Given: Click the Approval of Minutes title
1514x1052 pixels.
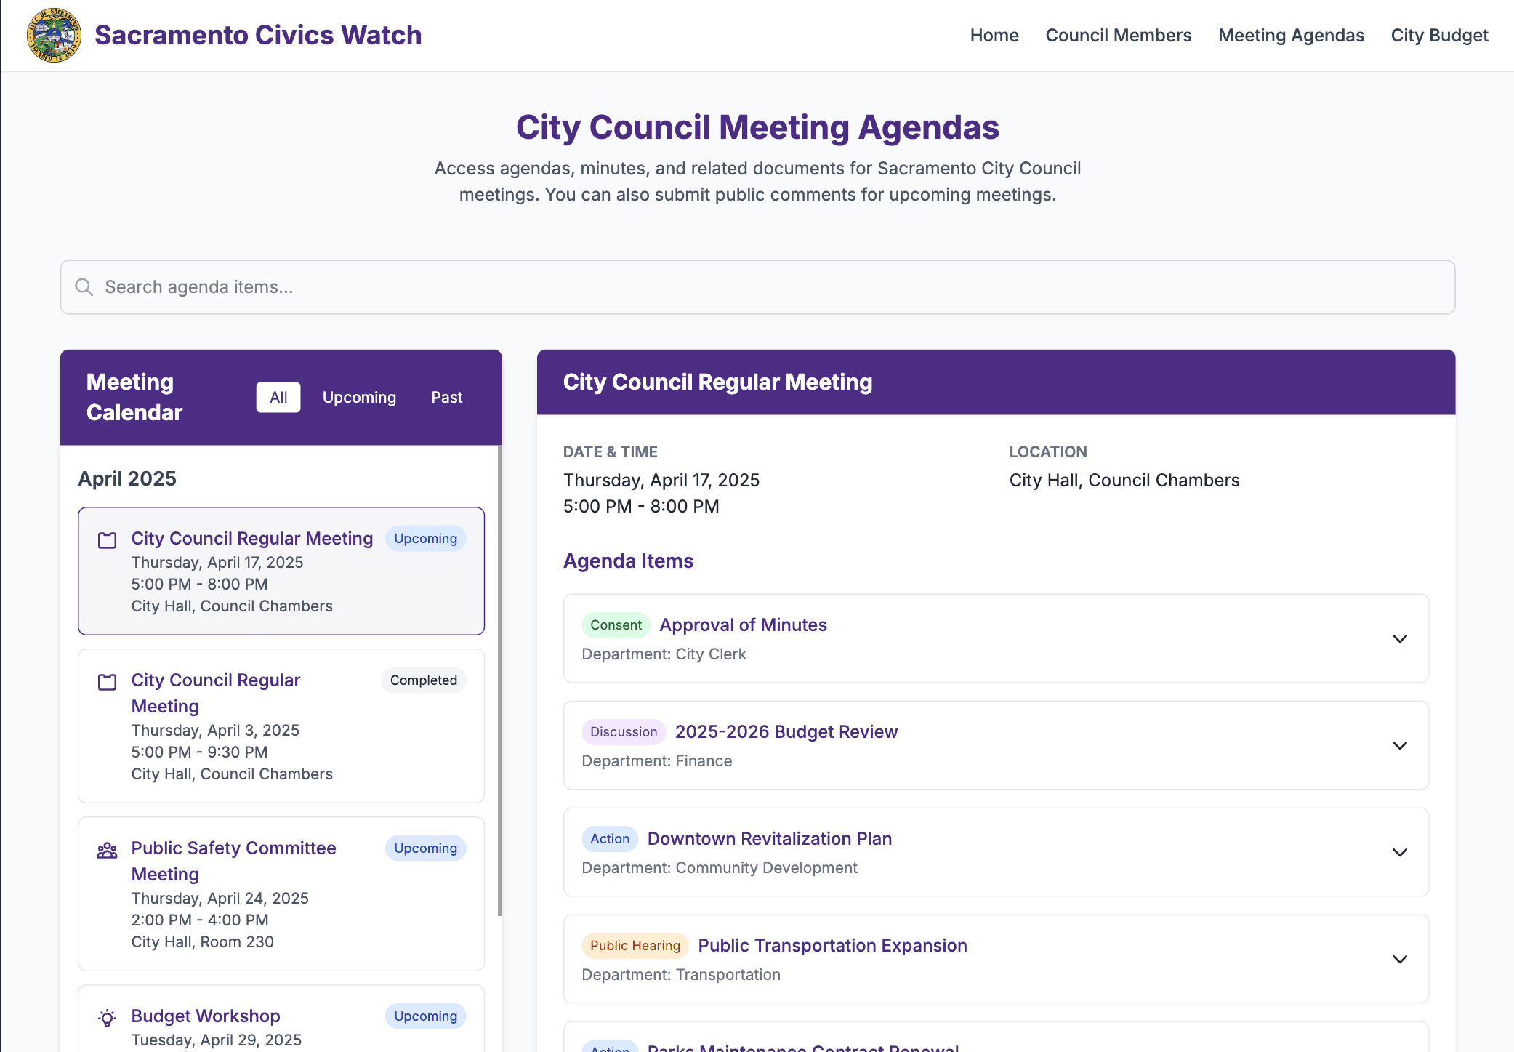Looking at the screenshot, I should tap(743, 625).
